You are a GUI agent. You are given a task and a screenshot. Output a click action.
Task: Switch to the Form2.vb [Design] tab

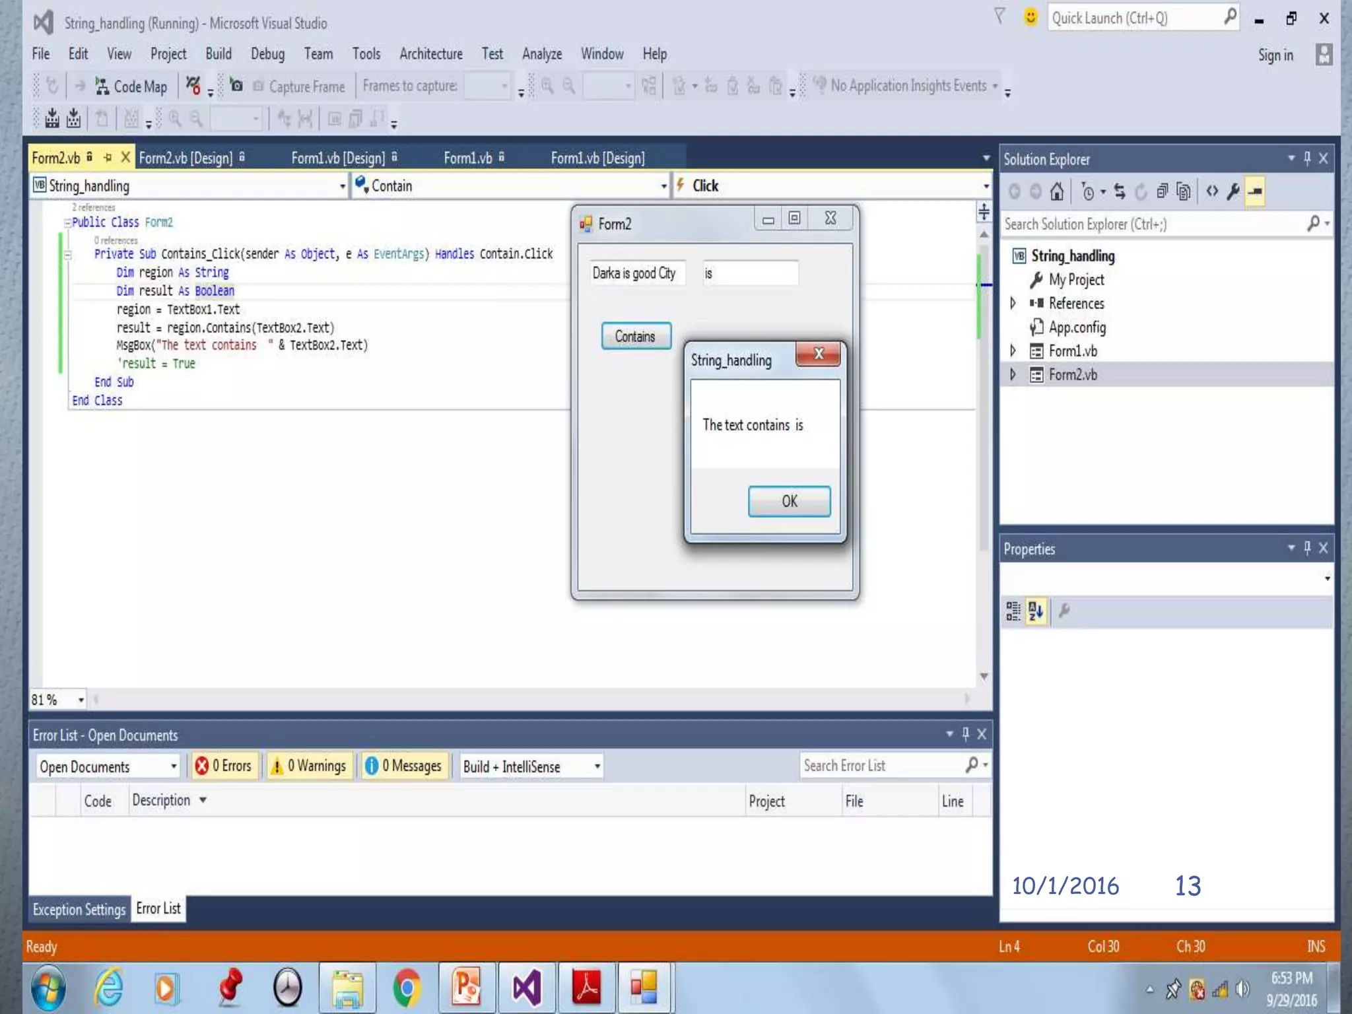coord(186,158)
